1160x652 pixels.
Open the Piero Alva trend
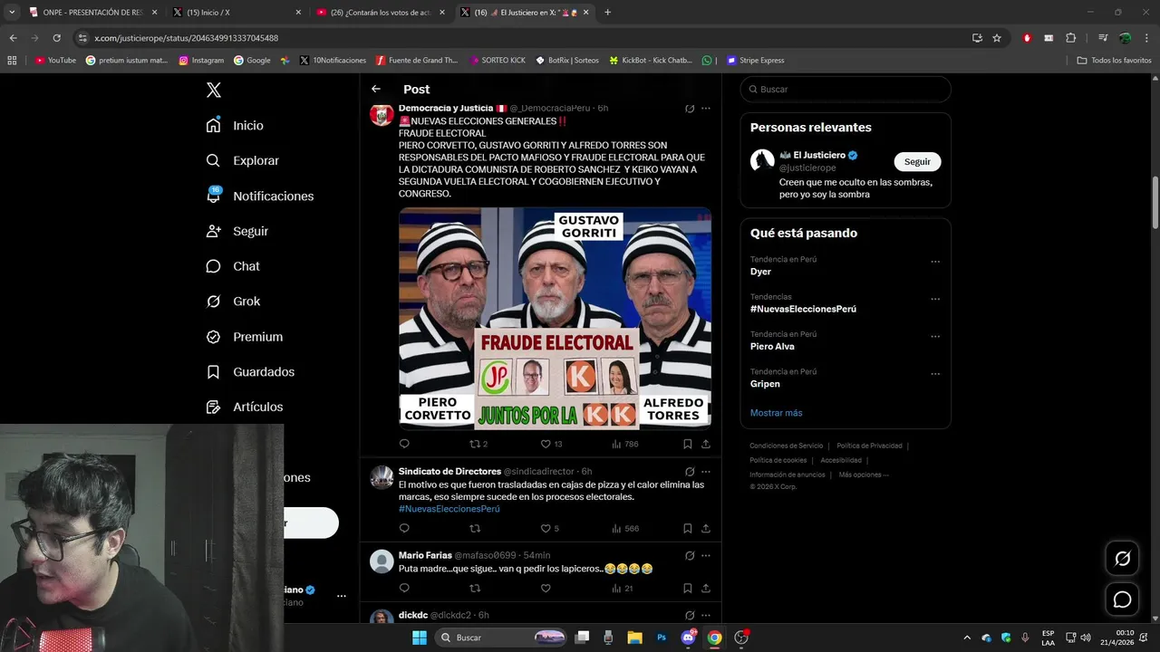[772, 346]
